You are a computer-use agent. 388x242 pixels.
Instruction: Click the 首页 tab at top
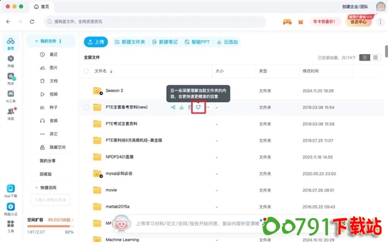(41, 6)
